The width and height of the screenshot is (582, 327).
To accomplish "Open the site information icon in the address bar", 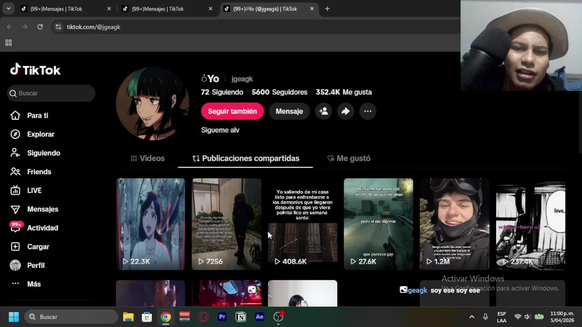I will pos(58,27).
